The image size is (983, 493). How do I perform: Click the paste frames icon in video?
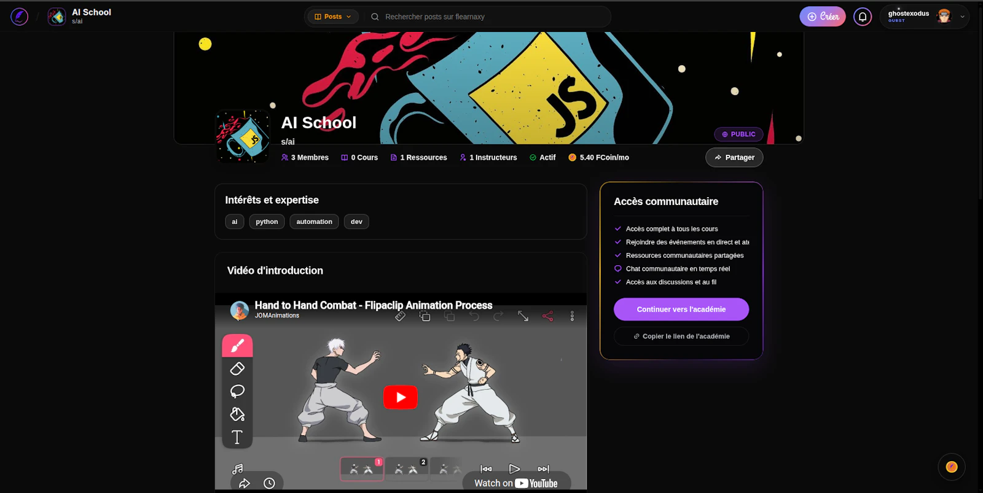click(449, 316)
